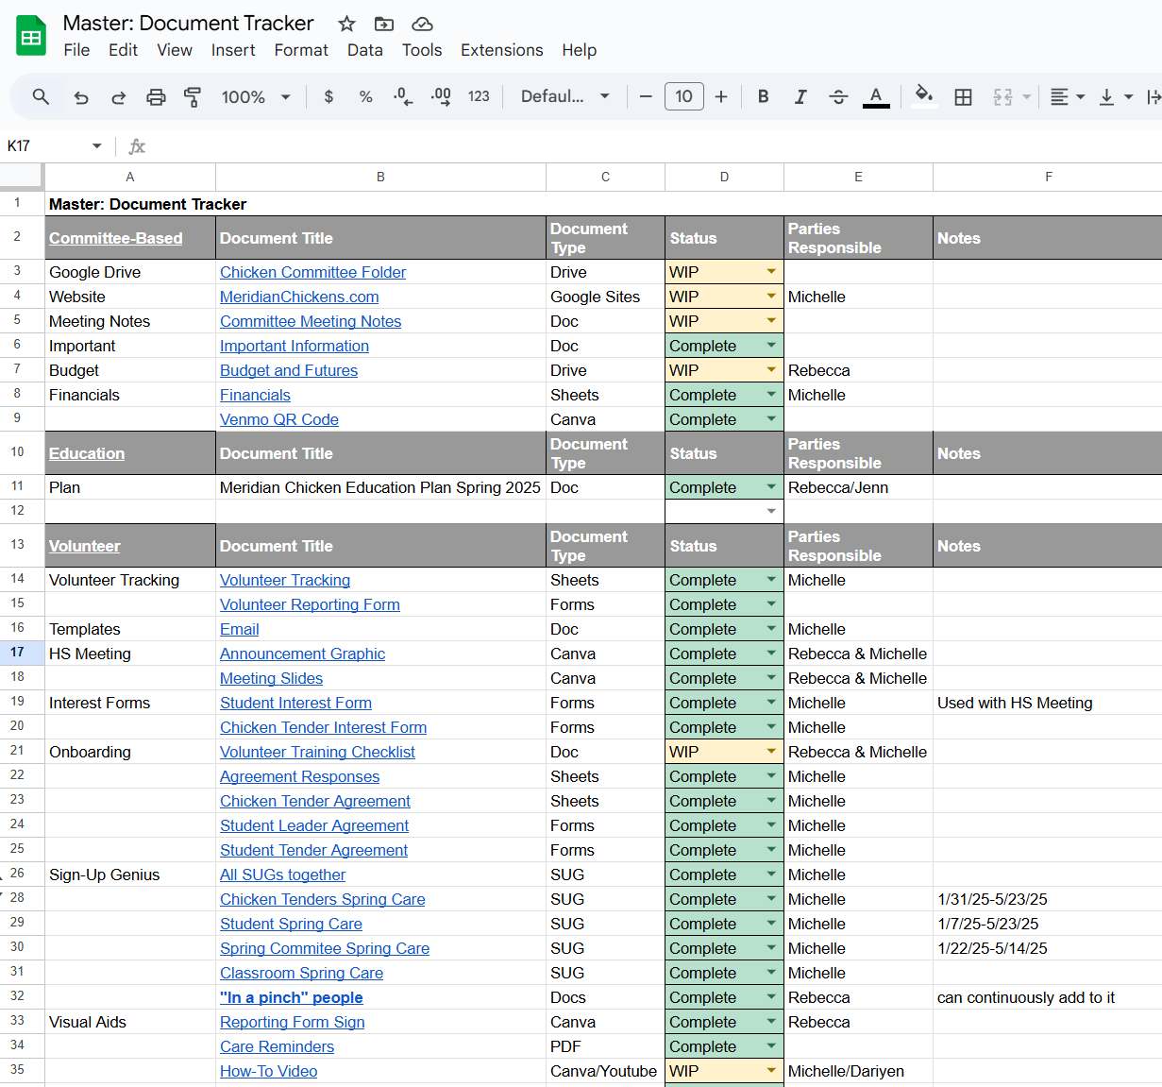Activate the paint format tool
Viewport: 1162px width, 1087px height.
[x=193, y=96]
